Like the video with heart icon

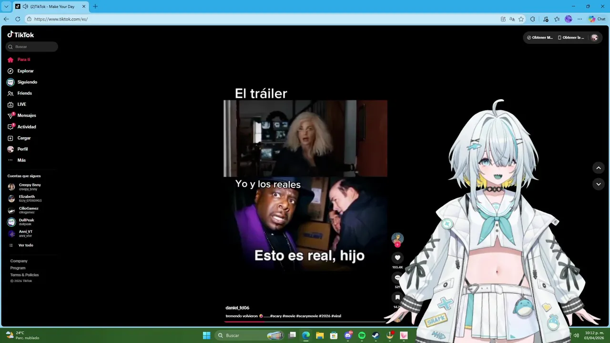[397, 258]
